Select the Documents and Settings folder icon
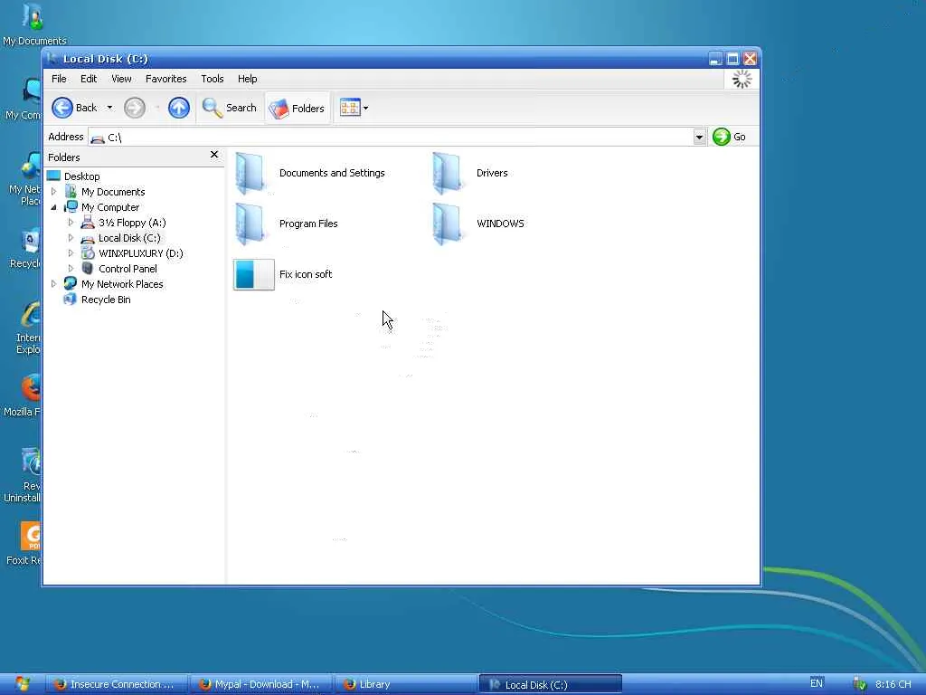 tap(250, 173)
